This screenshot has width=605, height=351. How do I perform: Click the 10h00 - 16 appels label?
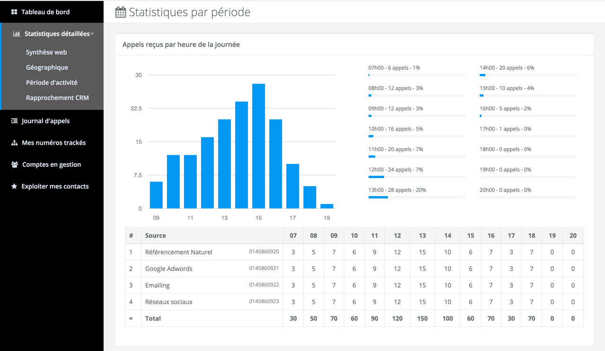(396, 129)
